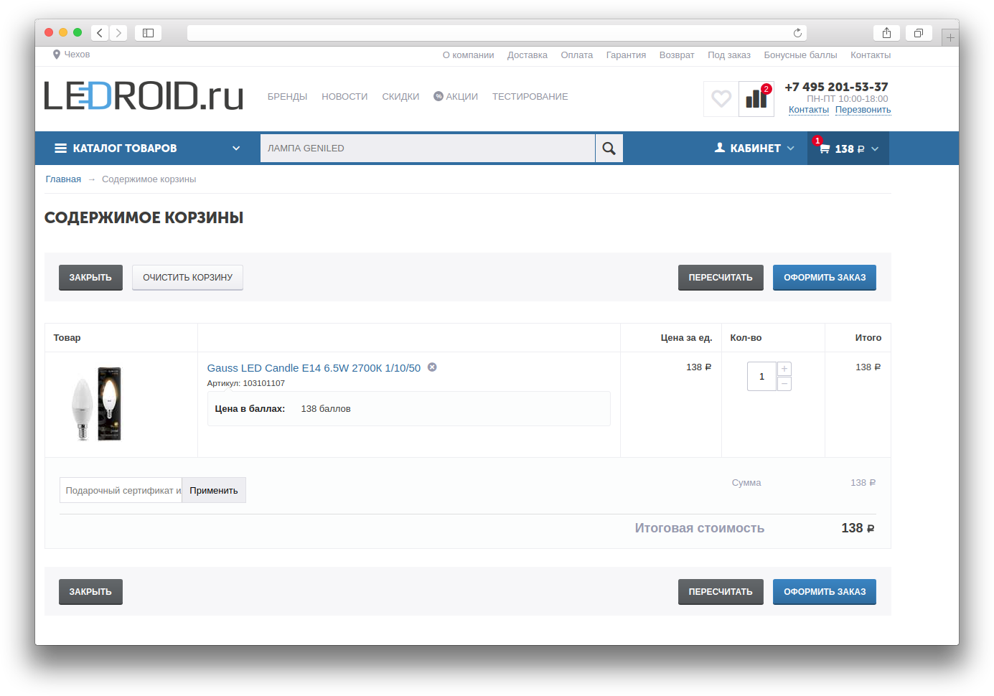Click the ОФОРМИТЬ ЗАКАЗ button

[x=824, y=277]
